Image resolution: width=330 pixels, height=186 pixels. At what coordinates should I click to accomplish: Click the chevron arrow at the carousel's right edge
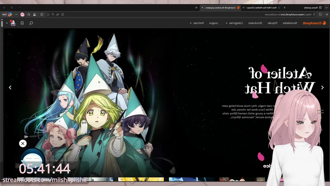322,88
